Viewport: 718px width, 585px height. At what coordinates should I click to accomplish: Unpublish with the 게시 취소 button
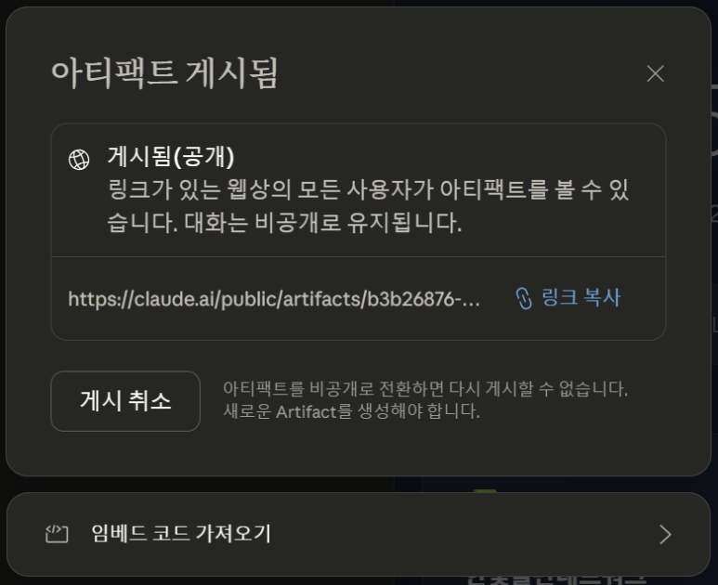pos(125,401)
